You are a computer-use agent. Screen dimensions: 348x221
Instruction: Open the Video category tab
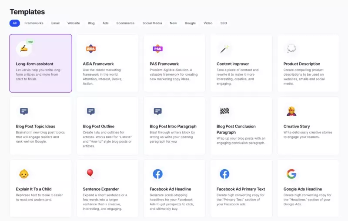tap(208, 23)
